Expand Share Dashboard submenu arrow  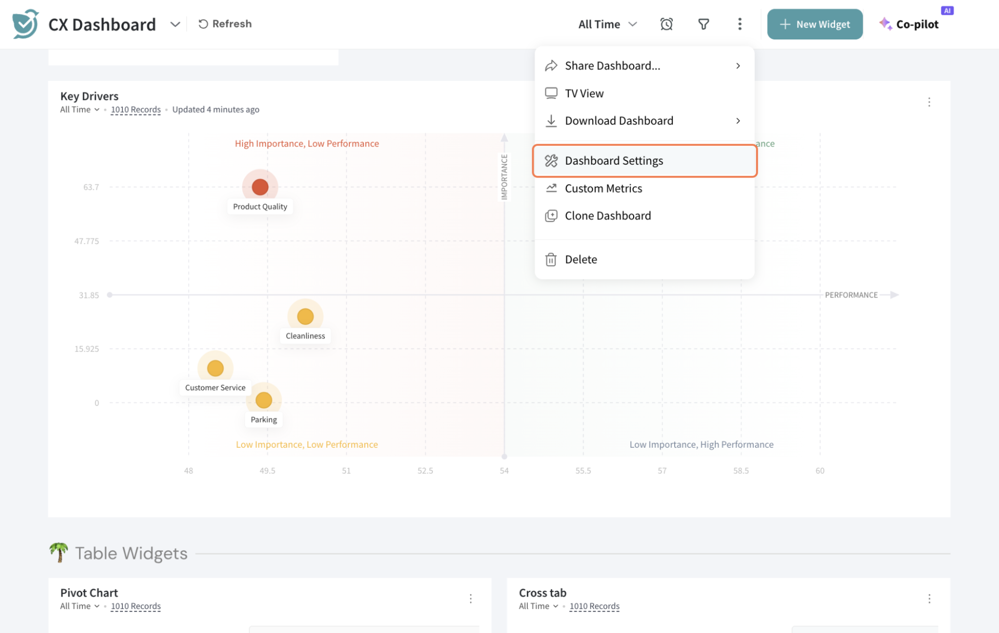(738, 66)
